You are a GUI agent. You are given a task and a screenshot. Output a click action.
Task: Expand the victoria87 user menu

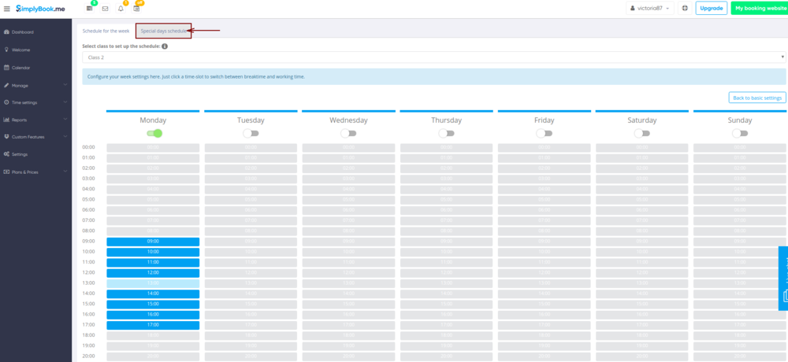click(650, 8)
